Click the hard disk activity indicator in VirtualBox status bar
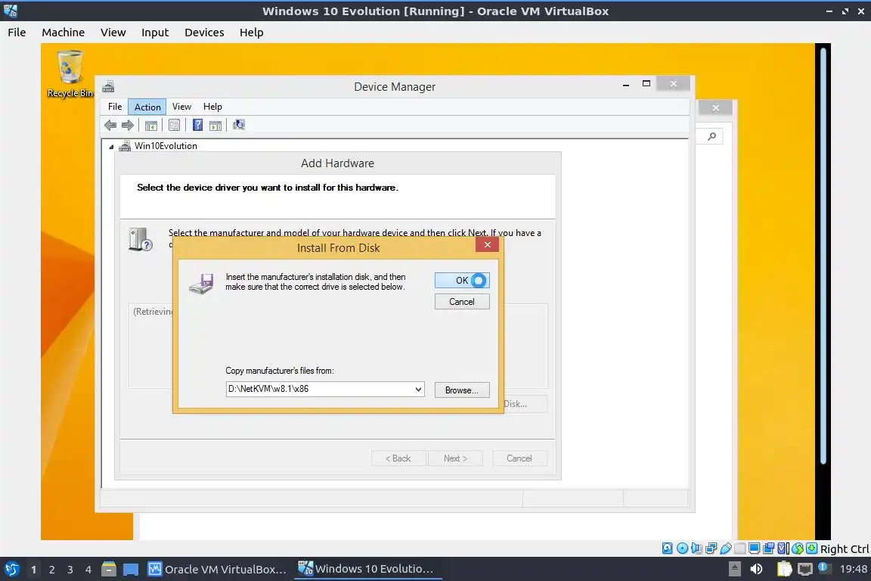 pos(667,548)
